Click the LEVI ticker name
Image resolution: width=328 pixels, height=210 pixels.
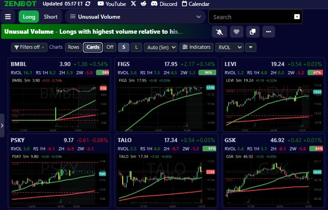(x=230, y=64)
